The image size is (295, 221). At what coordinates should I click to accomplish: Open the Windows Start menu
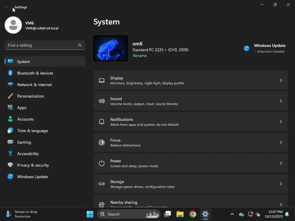point(90,214)
